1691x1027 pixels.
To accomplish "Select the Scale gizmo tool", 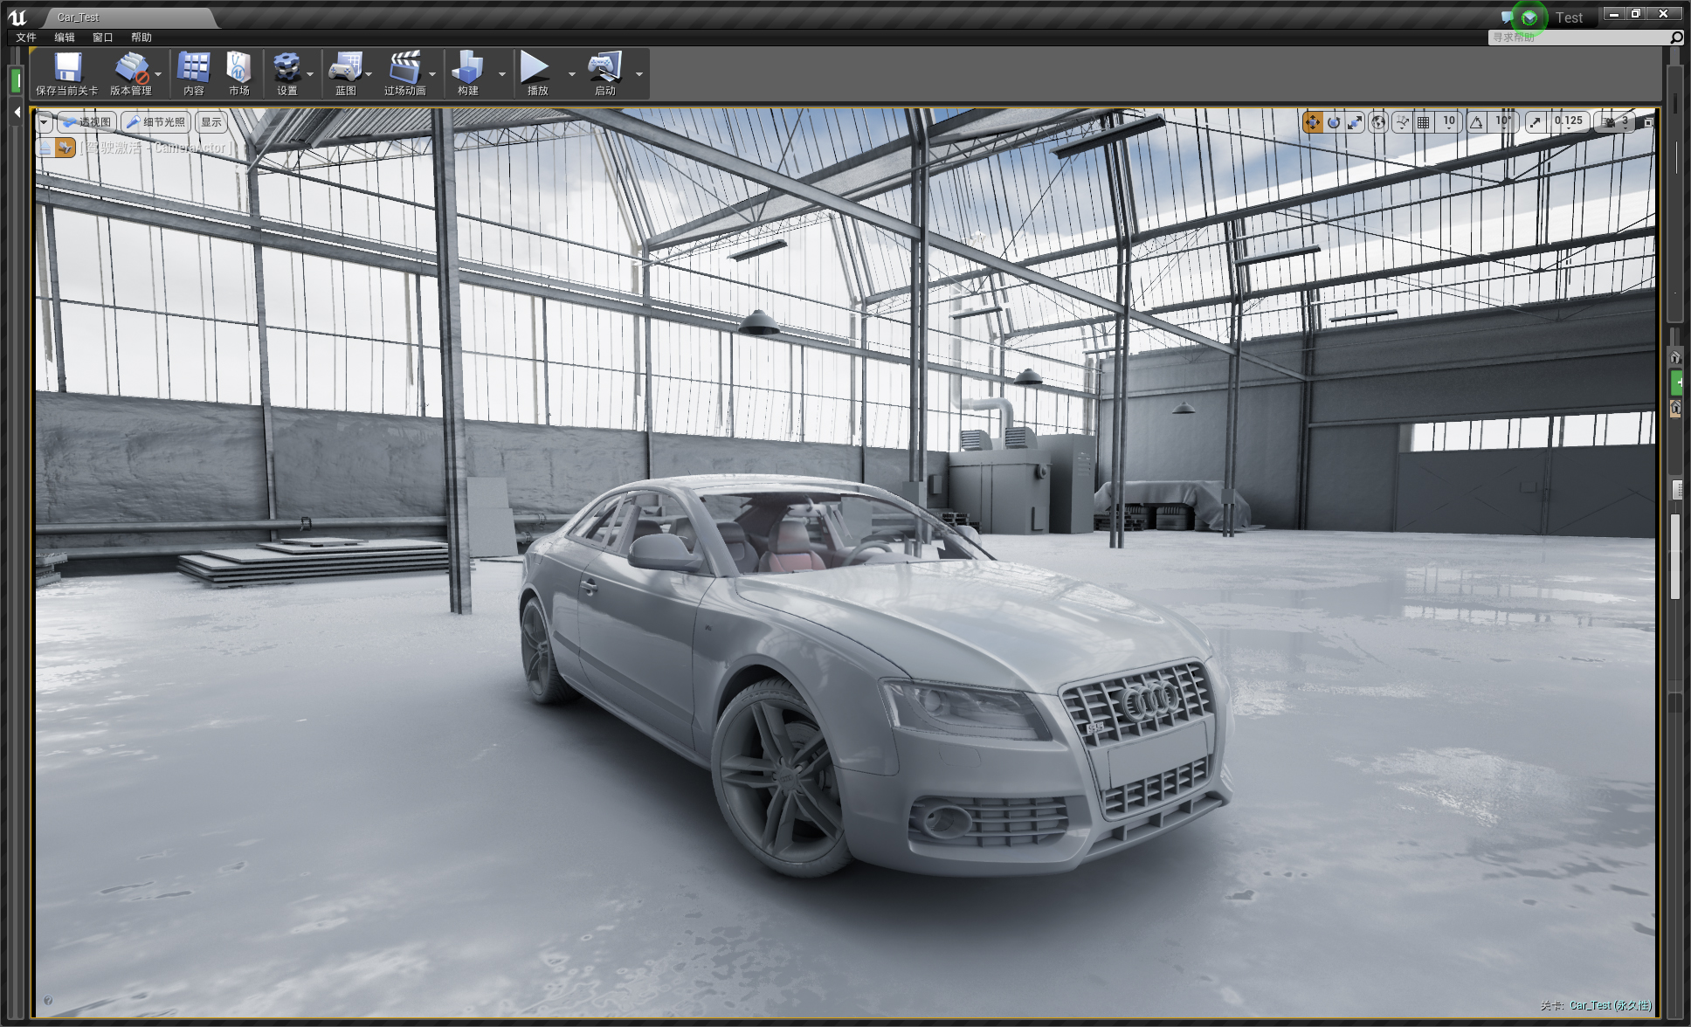I will pyautogui.click(x=1355, y=122).
